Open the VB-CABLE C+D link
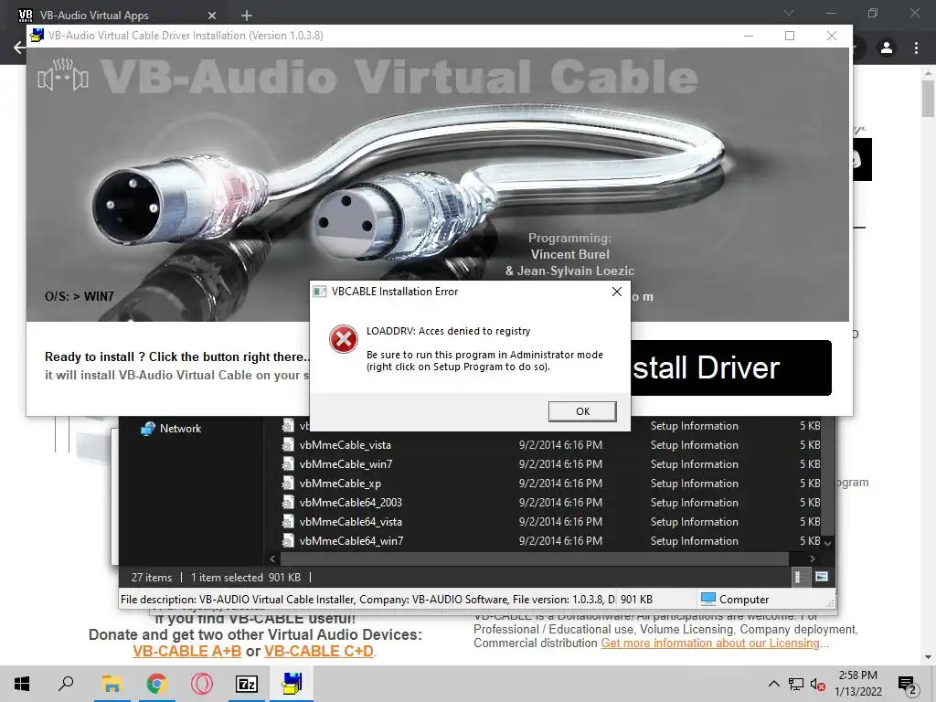 coord(319,651)
